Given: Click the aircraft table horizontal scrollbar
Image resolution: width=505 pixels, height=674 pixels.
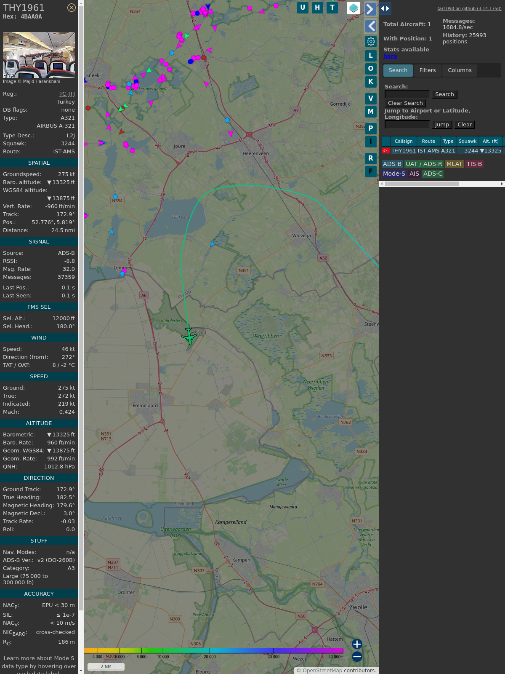Looking at the screenshot, I should (x=422, y=184).
